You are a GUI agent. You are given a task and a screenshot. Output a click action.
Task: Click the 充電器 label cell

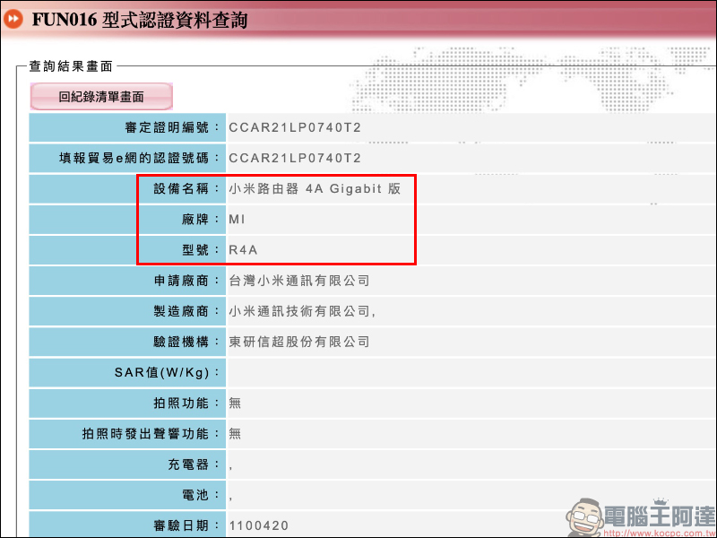pos(125,464)
